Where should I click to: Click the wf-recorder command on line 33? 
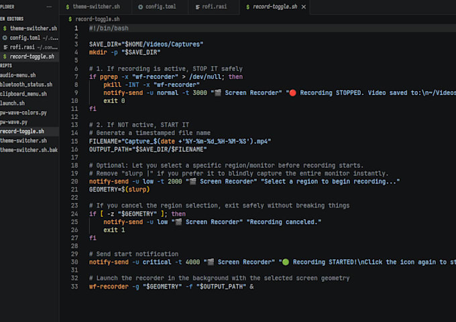point(109,287)
